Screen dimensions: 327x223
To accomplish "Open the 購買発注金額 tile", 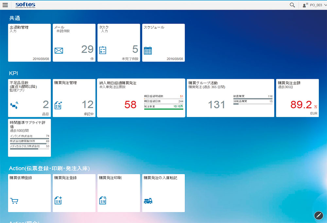I will tap(297, 98).
